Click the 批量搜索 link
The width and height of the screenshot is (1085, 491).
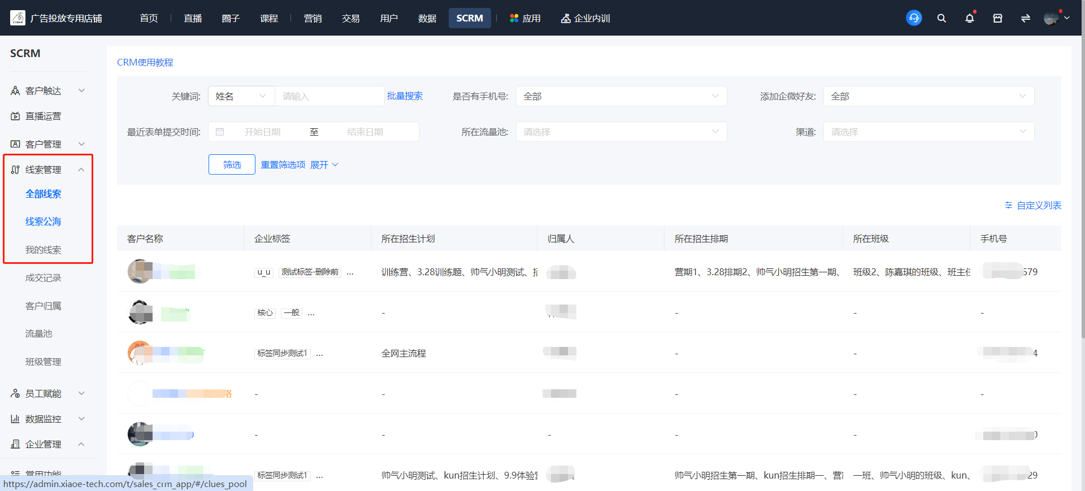point(405,96)
